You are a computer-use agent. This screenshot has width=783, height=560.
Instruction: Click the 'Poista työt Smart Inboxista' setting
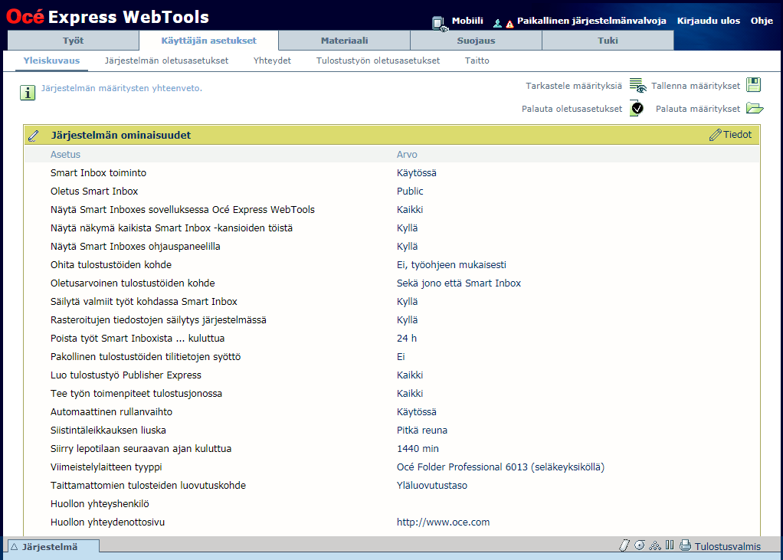click(137, 339)
